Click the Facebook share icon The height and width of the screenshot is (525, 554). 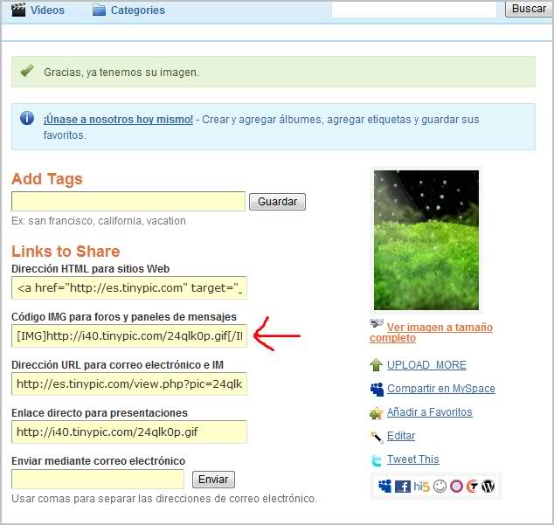403,487
